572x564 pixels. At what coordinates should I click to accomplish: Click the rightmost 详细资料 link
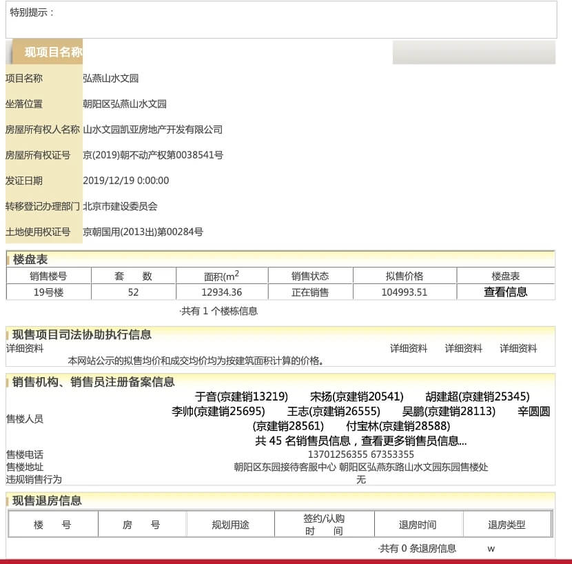click(518, 348)
